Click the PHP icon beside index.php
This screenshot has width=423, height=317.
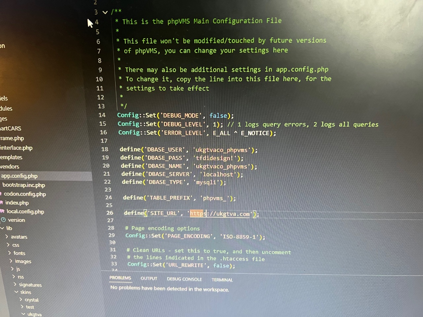(2, 203)
